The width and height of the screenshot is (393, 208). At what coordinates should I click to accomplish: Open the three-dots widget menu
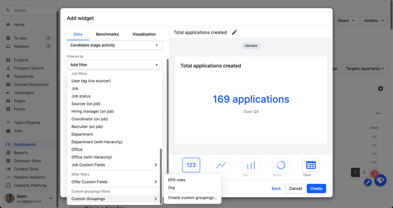click(x=378, y=113)
